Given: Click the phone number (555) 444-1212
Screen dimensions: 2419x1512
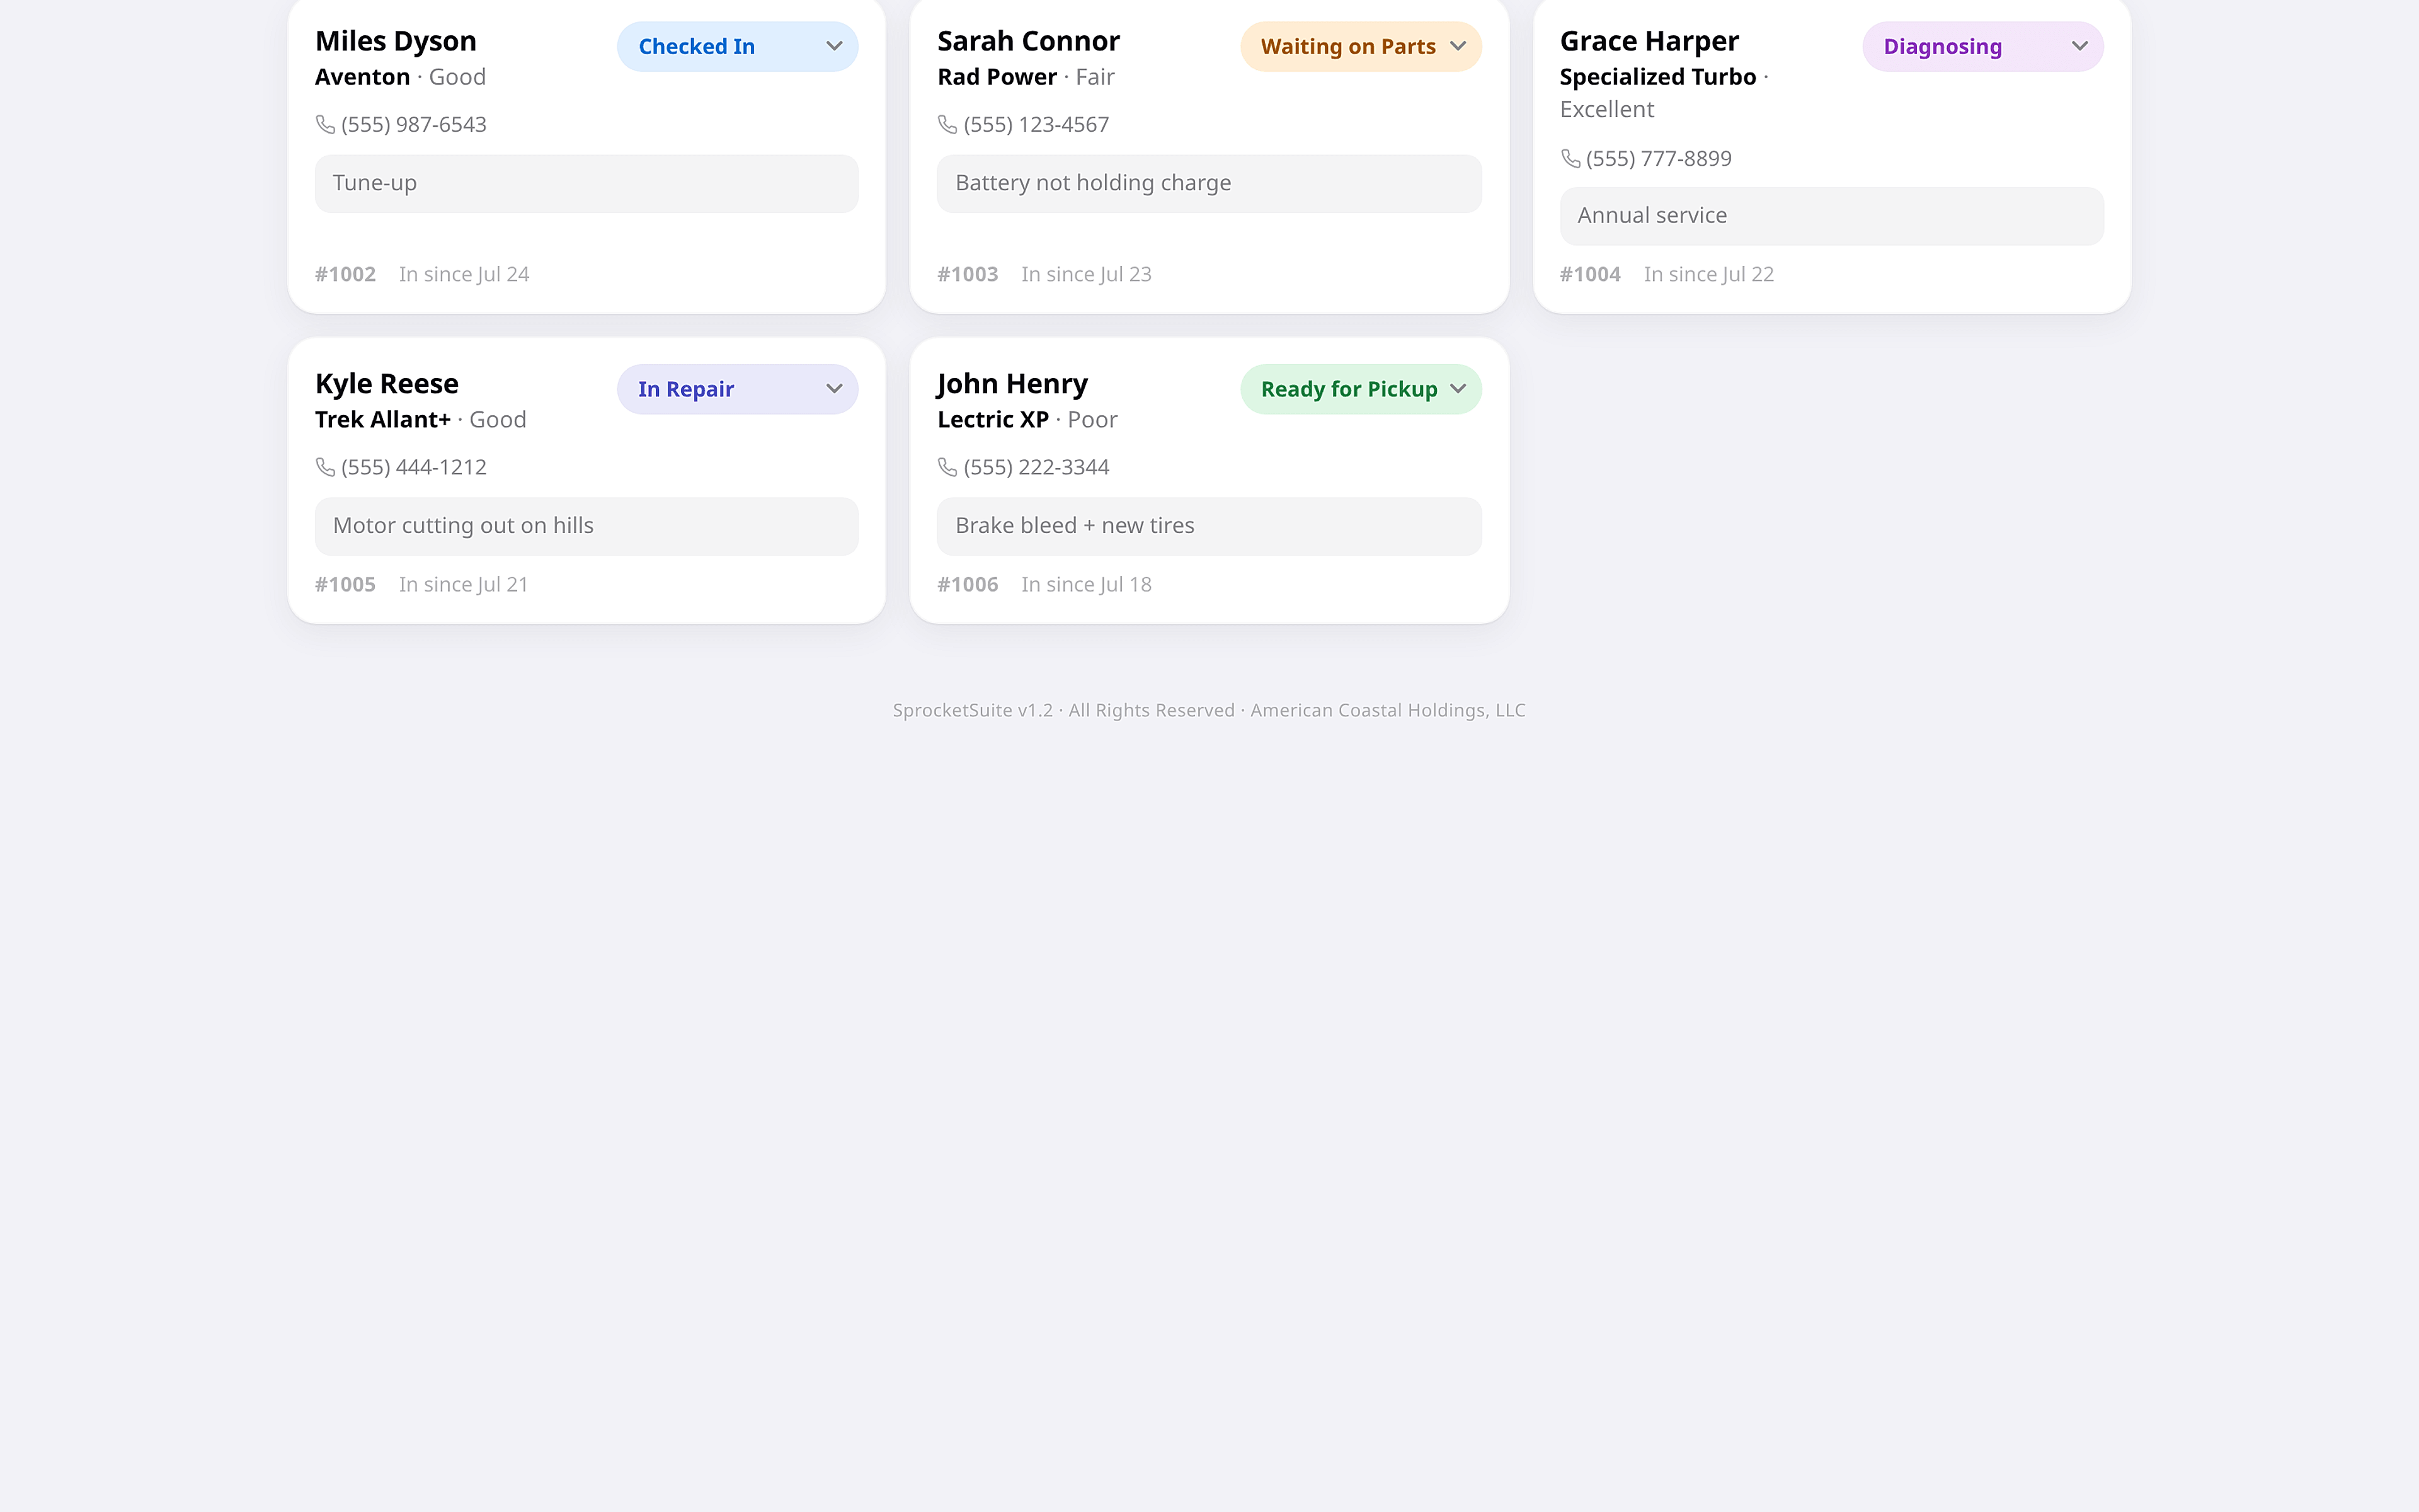Looking at the screenshot, I should click(x=414, y=467).
